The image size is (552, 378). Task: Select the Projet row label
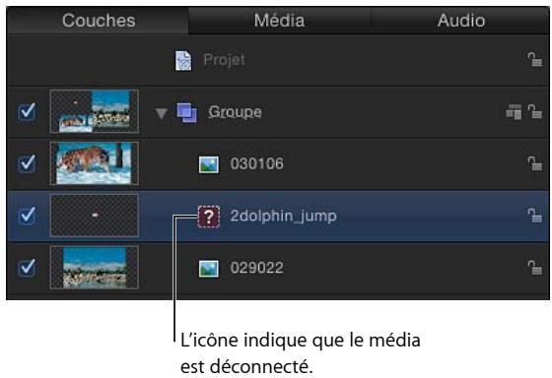click(224, 60)
